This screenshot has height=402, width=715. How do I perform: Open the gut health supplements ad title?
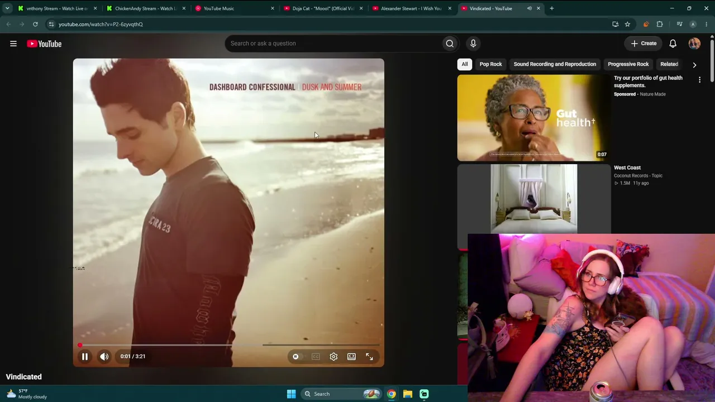pos(648,82)
